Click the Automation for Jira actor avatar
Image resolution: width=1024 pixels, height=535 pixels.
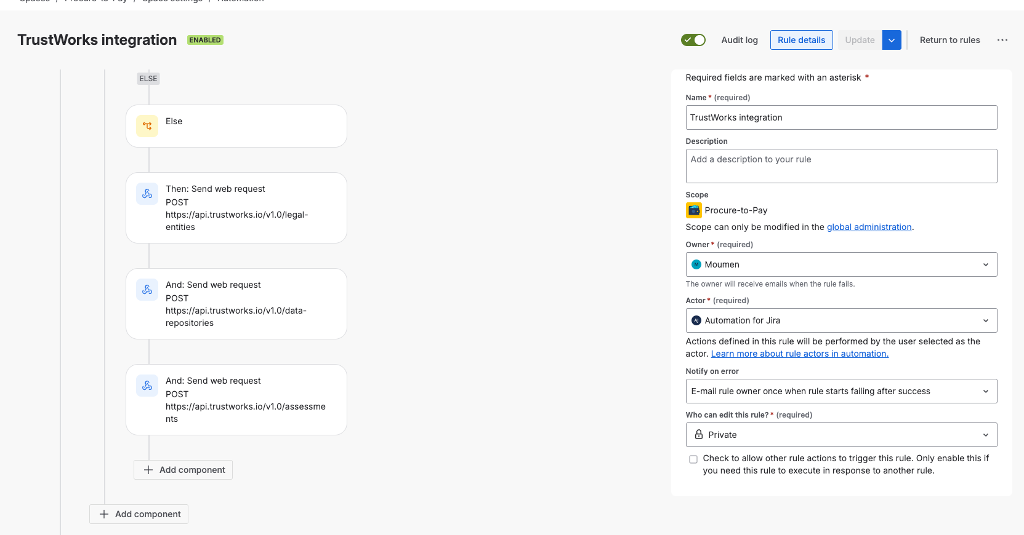coord(696,320)
